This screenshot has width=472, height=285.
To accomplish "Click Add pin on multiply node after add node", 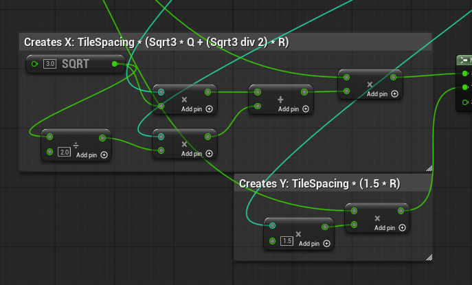I will tap(382, 94).
